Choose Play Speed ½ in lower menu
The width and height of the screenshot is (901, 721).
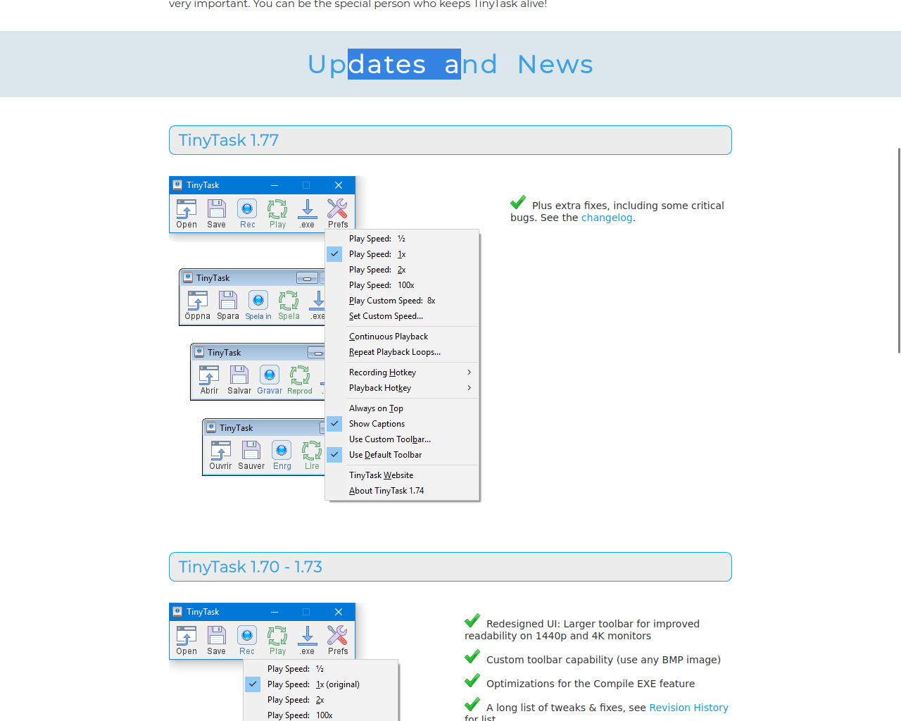pyautogui.click(x=321, y=669)
